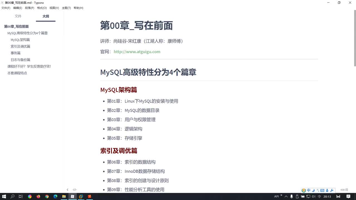The image size is (356, 200).
Task: Open Windows taskbar search
Action: (x=13, y=196)
